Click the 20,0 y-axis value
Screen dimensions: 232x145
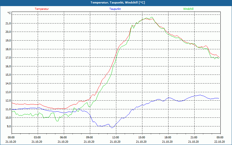[8, 32]
